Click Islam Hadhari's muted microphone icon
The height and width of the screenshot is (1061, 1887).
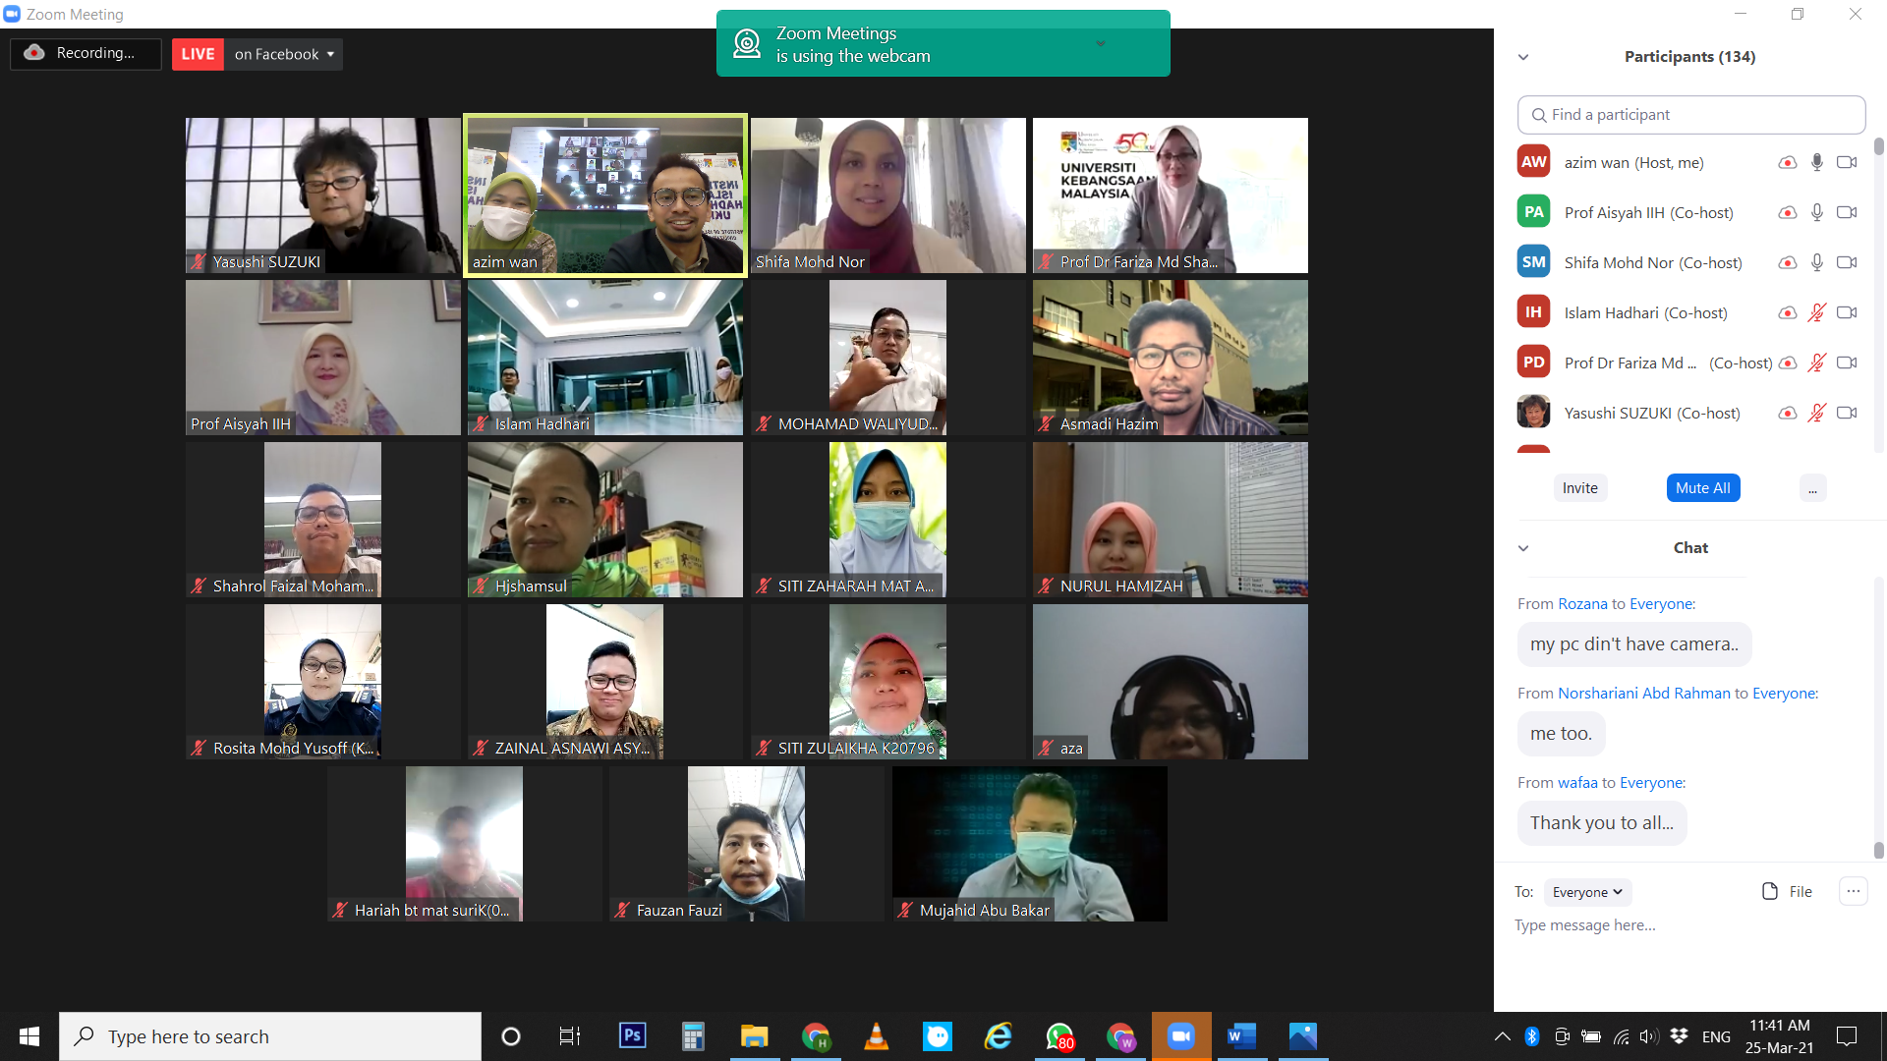(x=1817, y=312)
